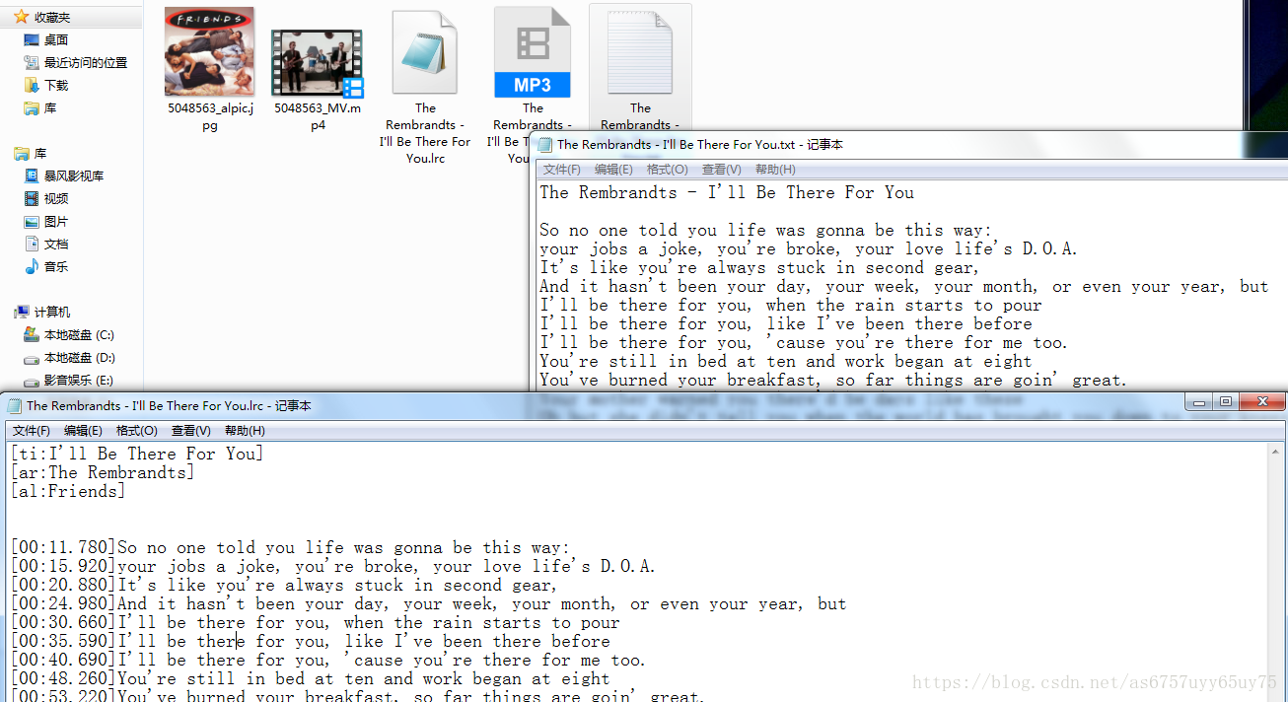The image size is (1288, 702).
Task: Click '[al:Friends]' line
Action: 68,491
